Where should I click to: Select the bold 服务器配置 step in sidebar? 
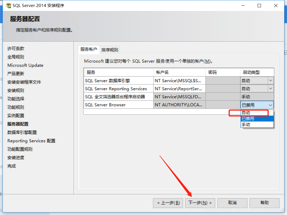click(x=18, y=124)
